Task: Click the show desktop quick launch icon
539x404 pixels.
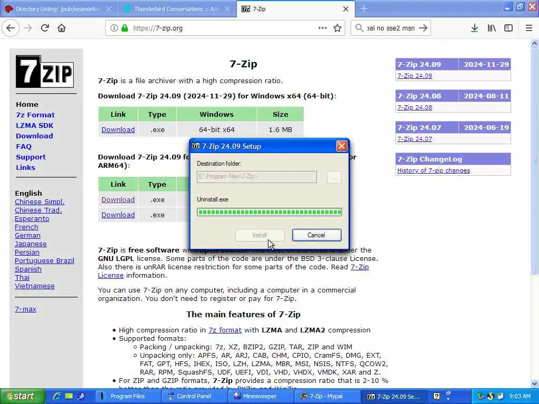Action: pos(69,396)
